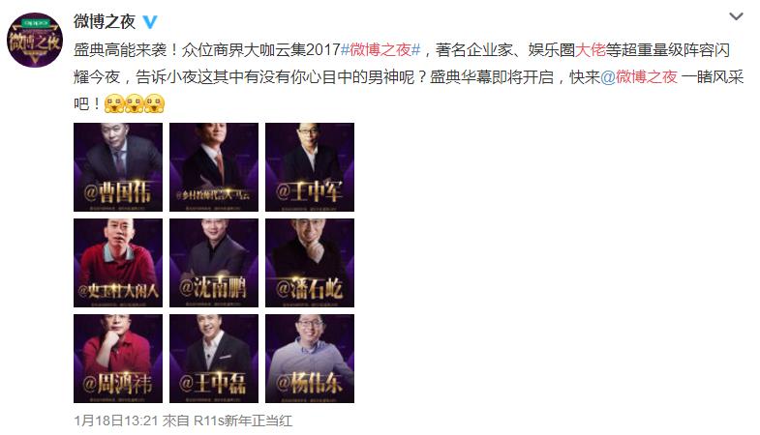
Task: Open the R11s新年正当红 source link
Action: tap(243, 420)
